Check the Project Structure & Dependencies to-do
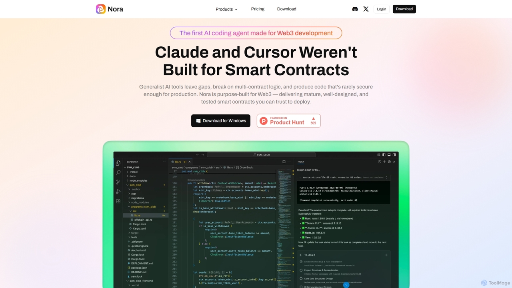Viewport: 512px width, 288px height. click(x=301, y=270)
